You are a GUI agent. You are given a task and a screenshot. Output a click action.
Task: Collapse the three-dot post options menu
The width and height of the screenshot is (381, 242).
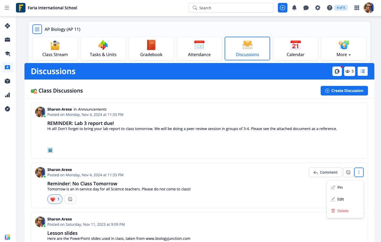[x=359, y=172]
